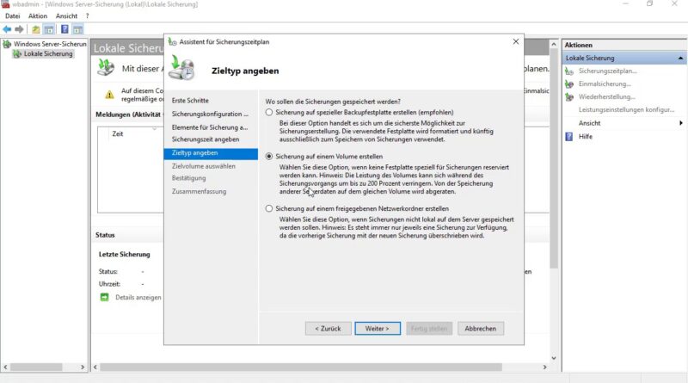Open the Datei menu
The width and height of the screenshot is (688, 383).
(x=12, y=15)
